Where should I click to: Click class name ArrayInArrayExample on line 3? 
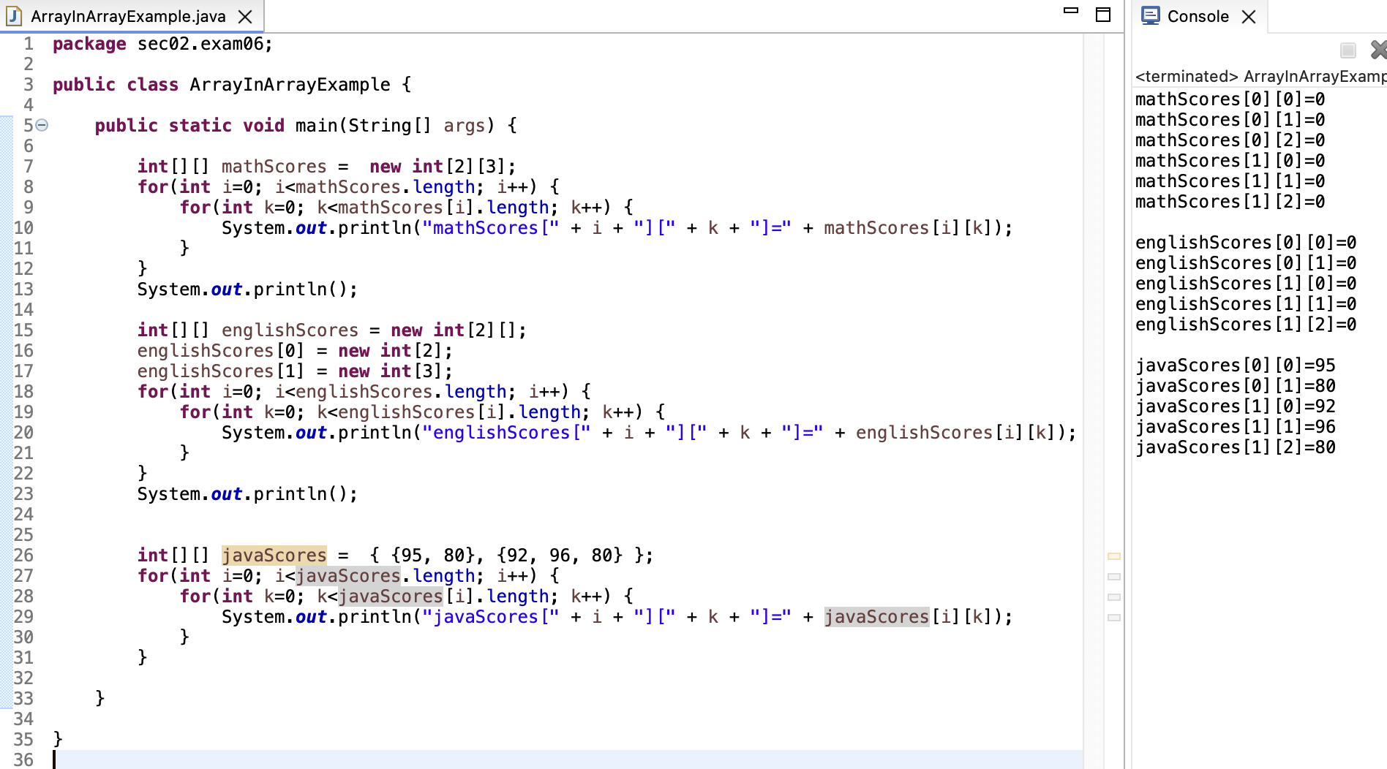coord(290,85)
